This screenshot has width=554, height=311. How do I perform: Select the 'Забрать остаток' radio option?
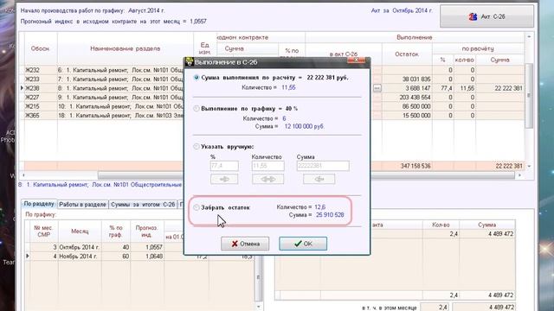pos(196,207)
